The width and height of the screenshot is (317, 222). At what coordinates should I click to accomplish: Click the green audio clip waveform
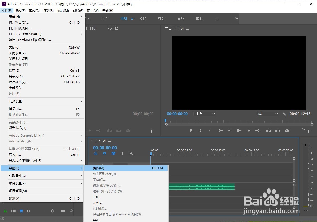[201, 187]
